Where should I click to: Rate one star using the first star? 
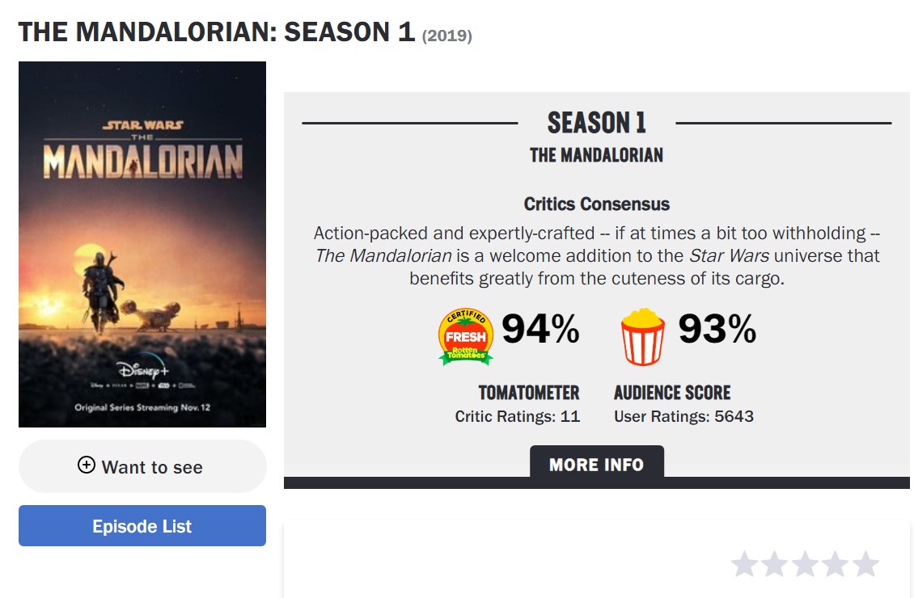(744, 564)
